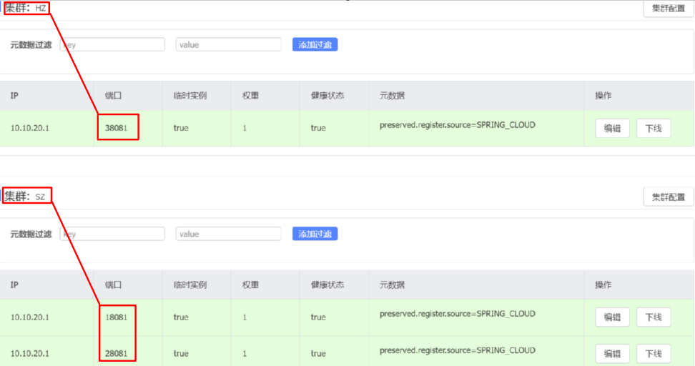Screen dimensions: 695x366
Task: Focus the value field in HZ metadata filter
Action: 228,44
